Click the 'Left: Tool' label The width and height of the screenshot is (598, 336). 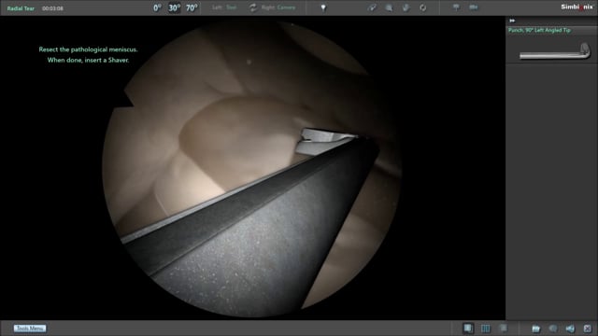coord(224,7)
